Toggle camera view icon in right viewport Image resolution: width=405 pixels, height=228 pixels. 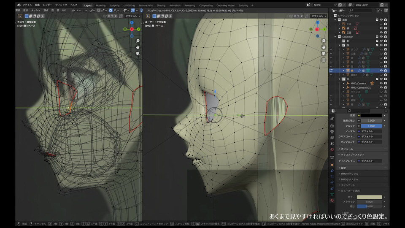coord(324,54)
